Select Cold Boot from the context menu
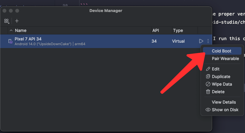The image size is (245, 133). [222, 51]
